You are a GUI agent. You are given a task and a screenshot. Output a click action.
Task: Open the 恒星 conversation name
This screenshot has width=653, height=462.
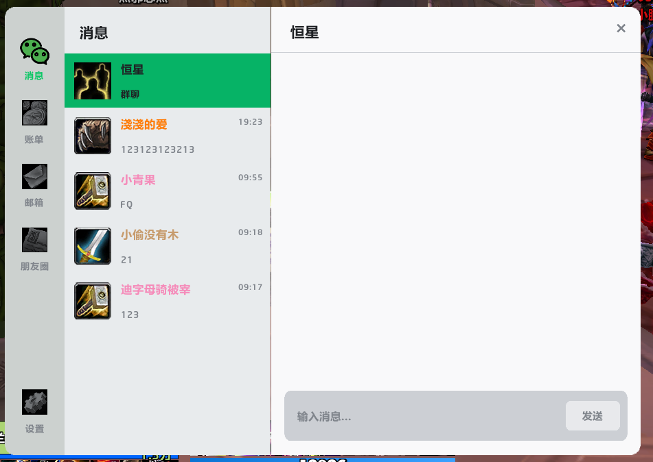pyautogui.click(x=133, y=69)
